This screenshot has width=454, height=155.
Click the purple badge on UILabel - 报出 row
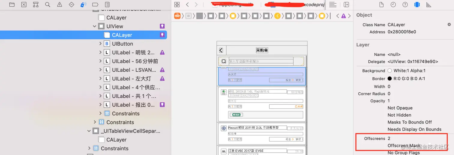pyautogui.click(x=162, y=105)
